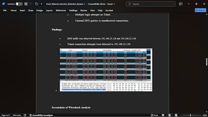Click the Wireshark screenshot image in document
Screen dimensions: 208x117
click(x=106, y=70)
